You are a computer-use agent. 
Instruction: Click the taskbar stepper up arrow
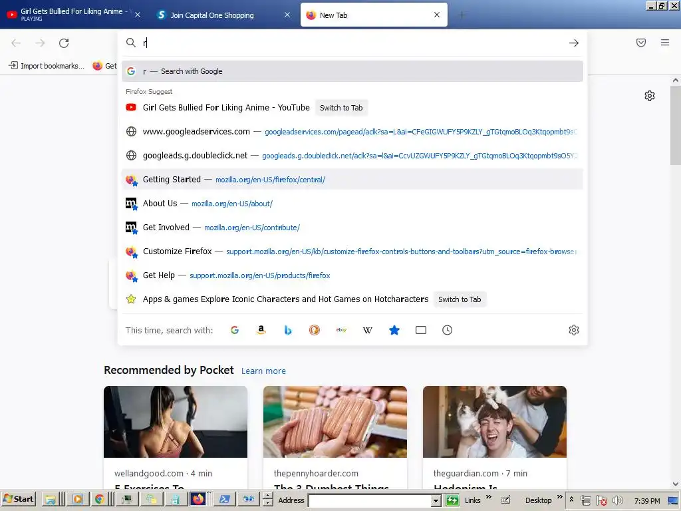(268, 496)
